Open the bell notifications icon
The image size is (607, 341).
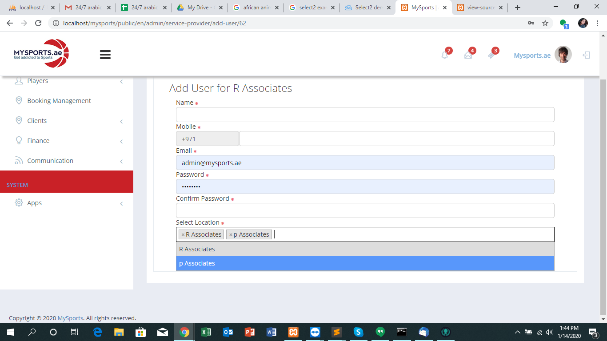445,55
